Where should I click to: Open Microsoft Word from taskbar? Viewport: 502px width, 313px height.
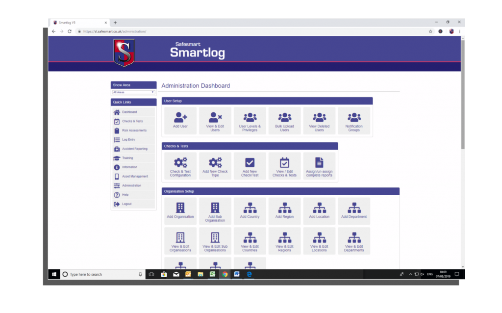click(237, 274)
